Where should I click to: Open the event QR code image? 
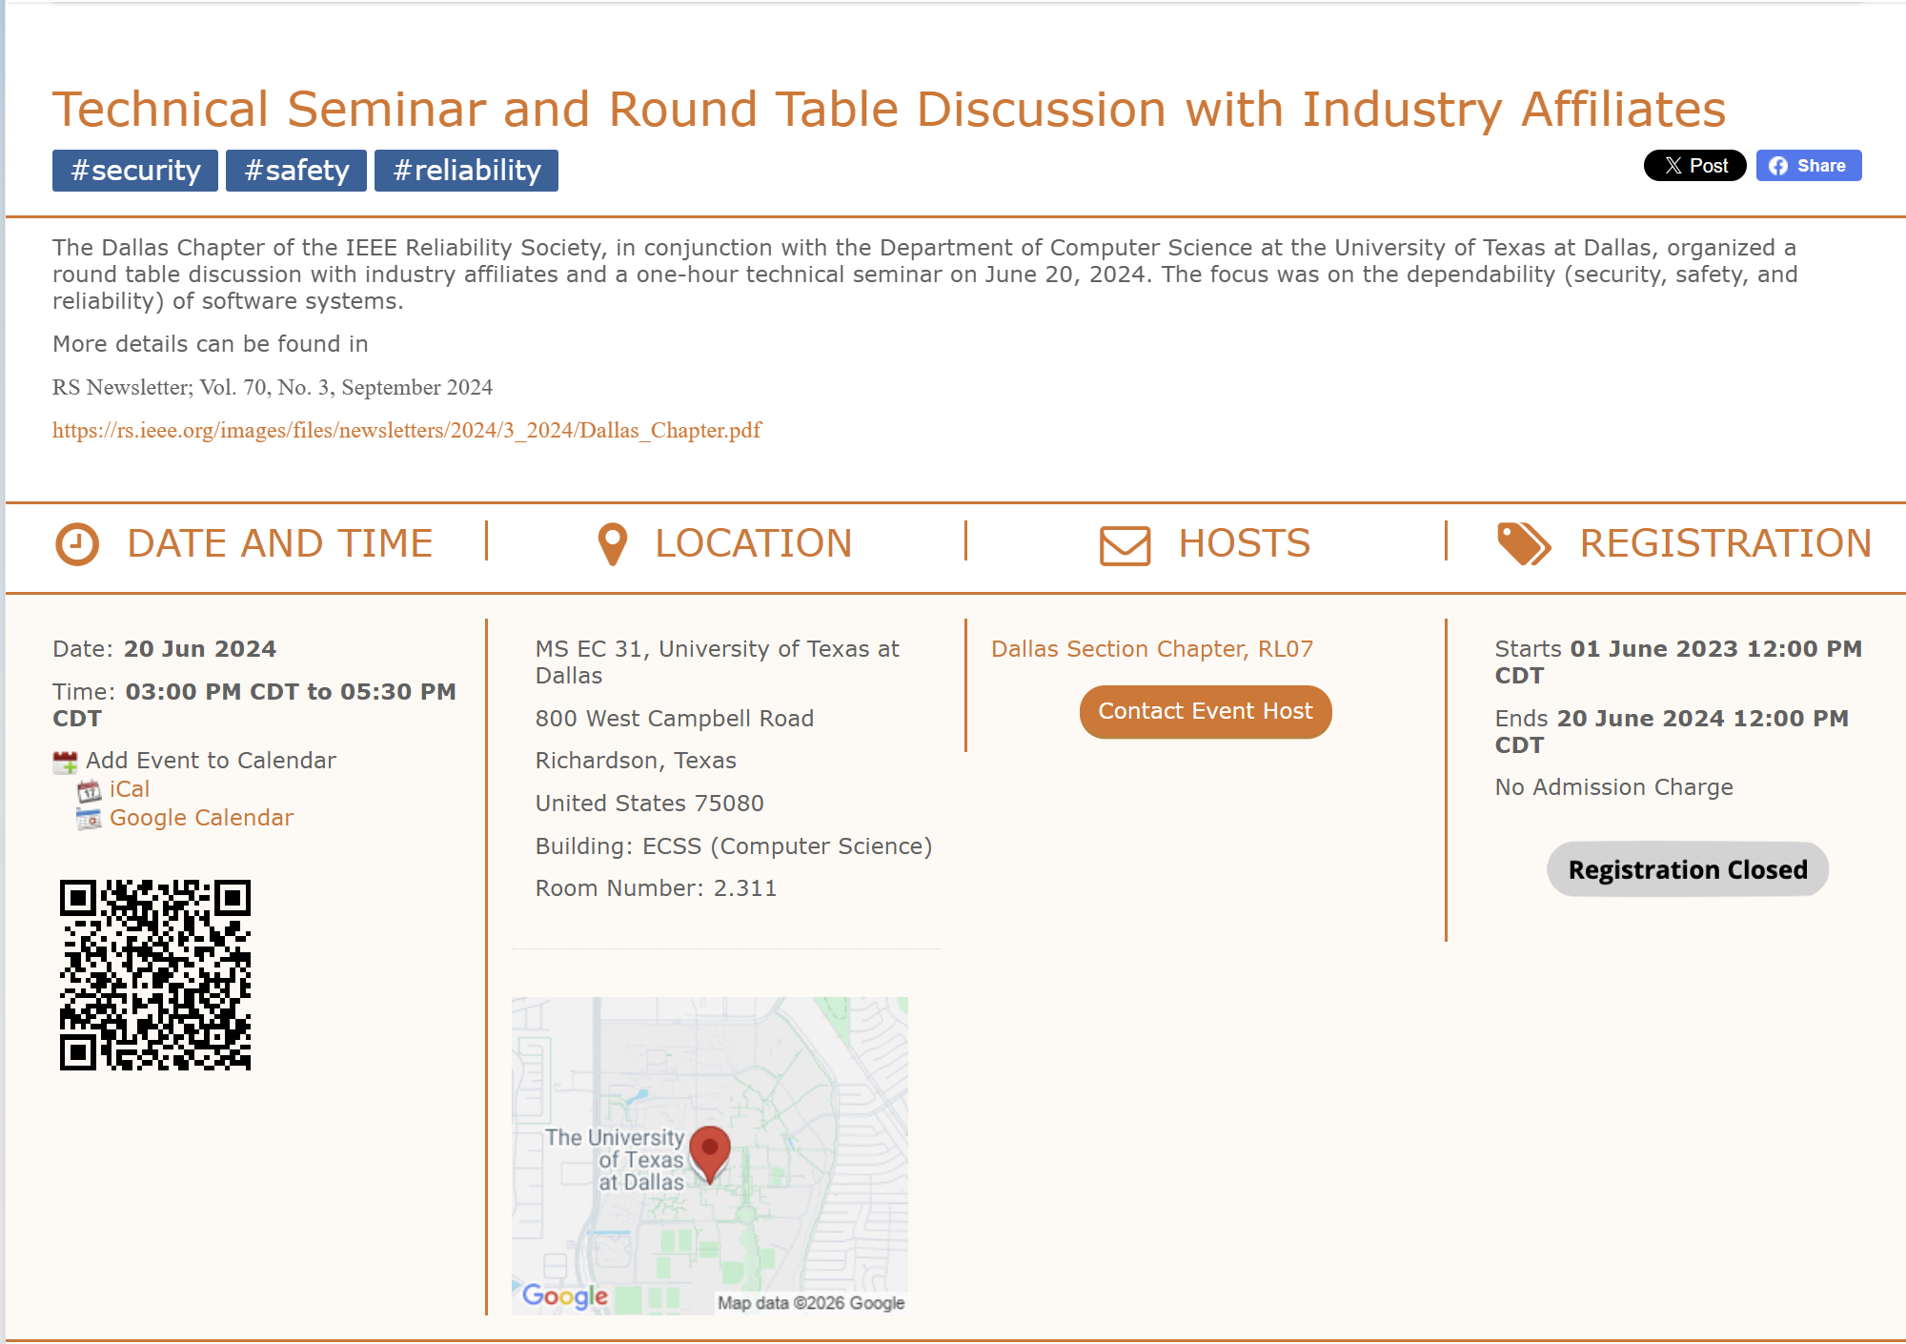coord(155,974)
